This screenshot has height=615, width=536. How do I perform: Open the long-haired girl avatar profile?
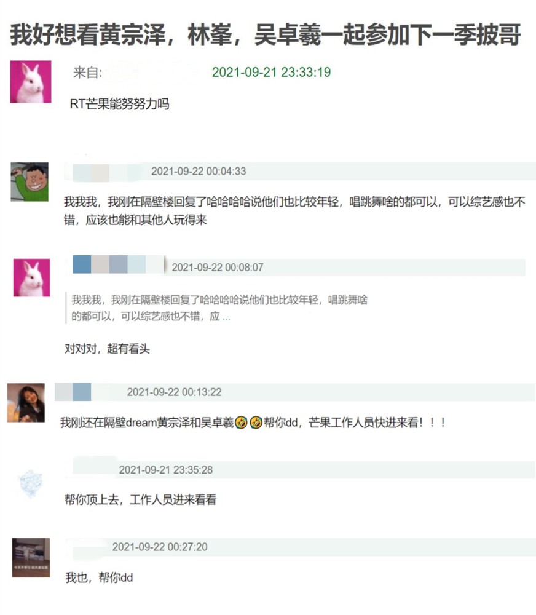pyautogui.click(x=26, y=402)
